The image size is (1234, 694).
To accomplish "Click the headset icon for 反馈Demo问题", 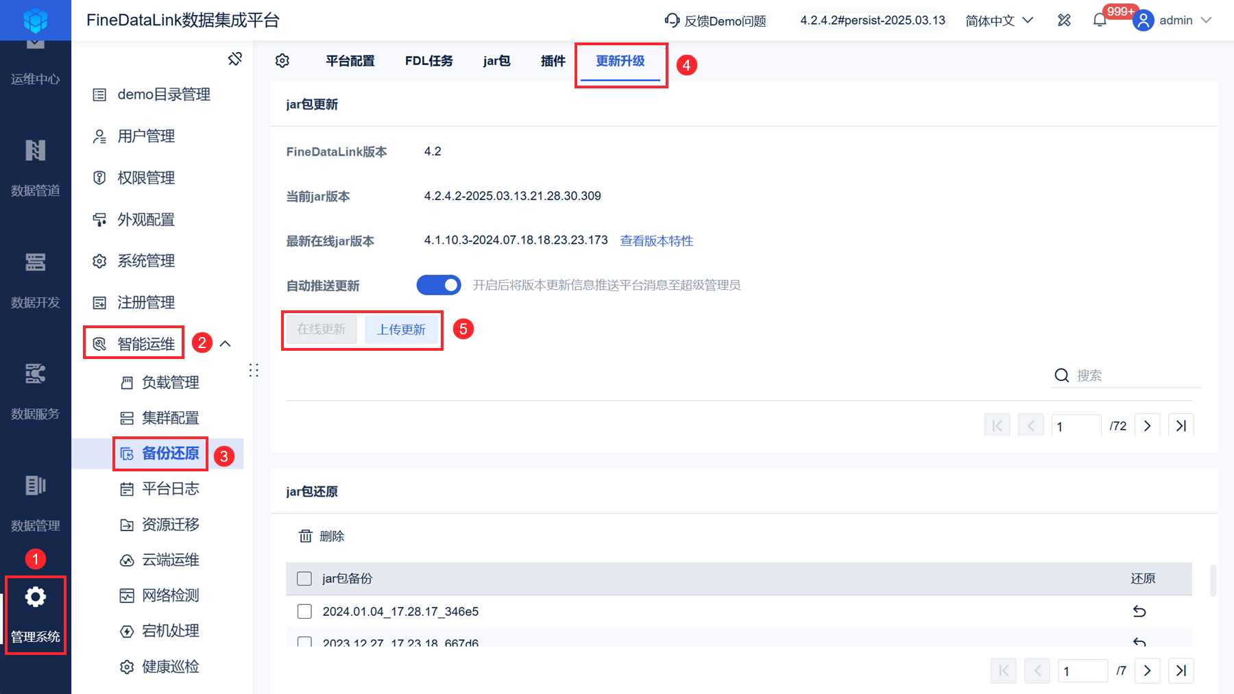I will click(x=672, y=21).
